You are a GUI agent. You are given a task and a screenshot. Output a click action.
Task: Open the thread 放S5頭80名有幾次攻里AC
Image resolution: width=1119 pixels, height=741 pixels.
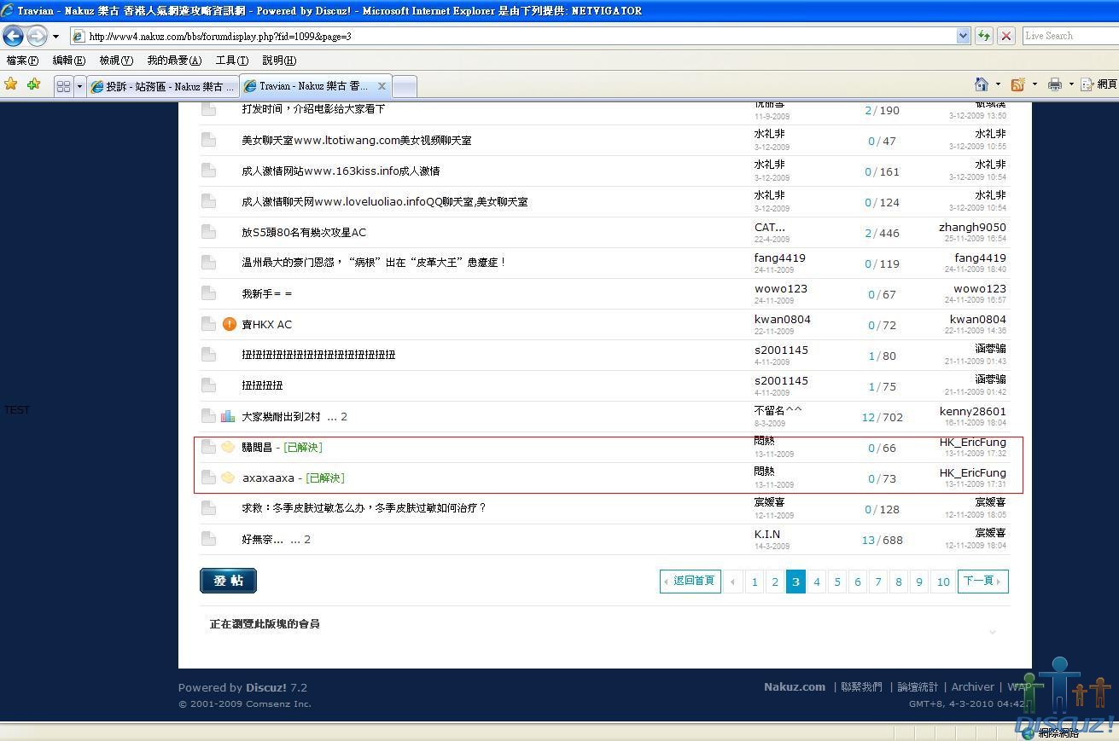(x=304, y=232)
